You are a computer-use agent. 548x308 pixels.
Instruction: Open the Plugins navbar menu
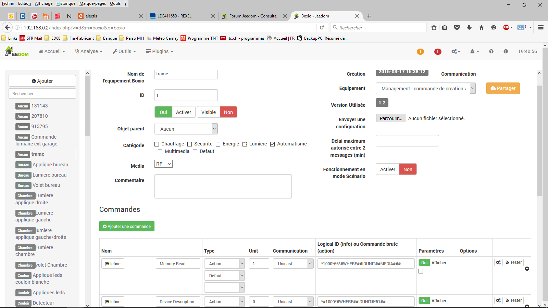pos(160,51)
